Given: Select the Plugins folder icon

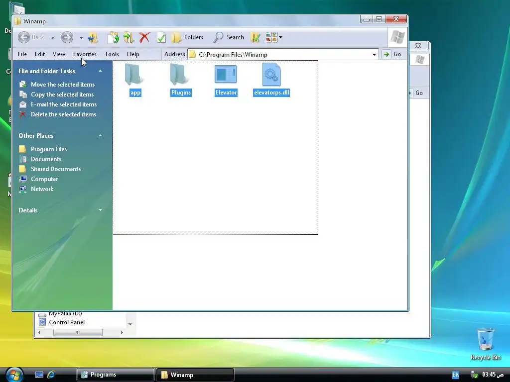Looking at the screenshot, I should [x=180, y=75].
